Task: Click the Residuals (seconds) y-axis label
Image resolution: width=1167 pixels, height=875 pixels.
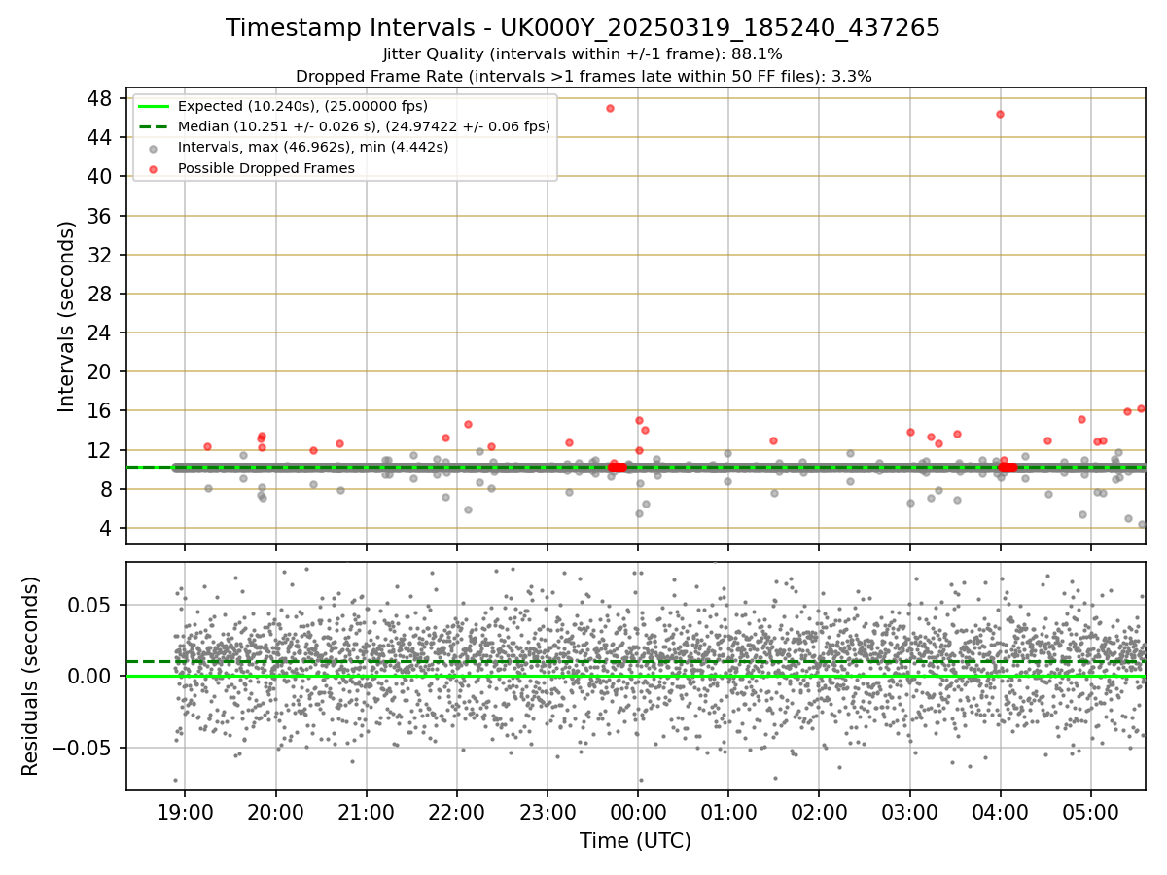Action: point(31,676)
